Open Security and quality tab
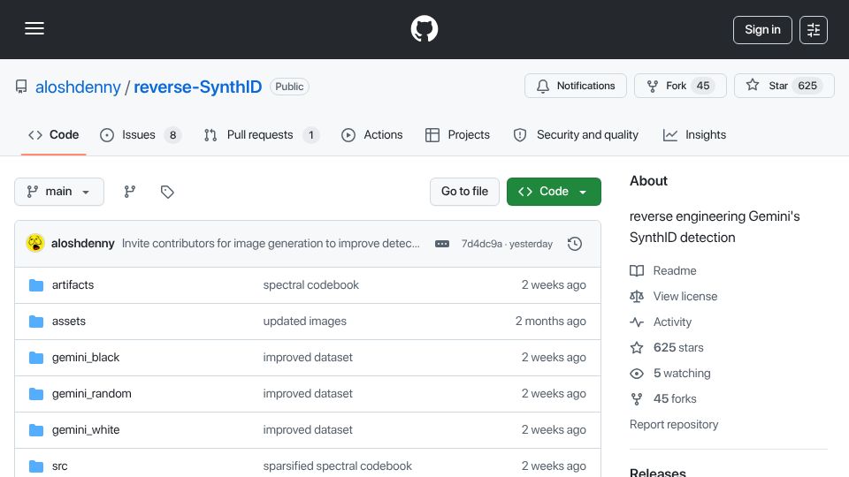This screenshot has width=849, height=477. (576, 134)
